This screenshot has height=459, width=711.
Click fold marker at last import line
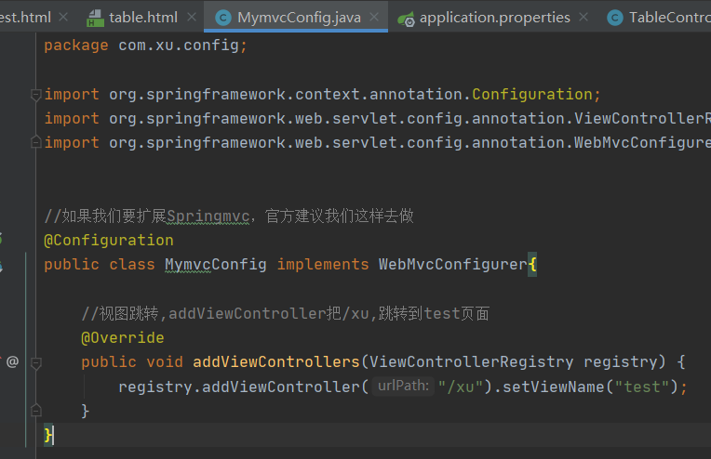pos(35,142)
